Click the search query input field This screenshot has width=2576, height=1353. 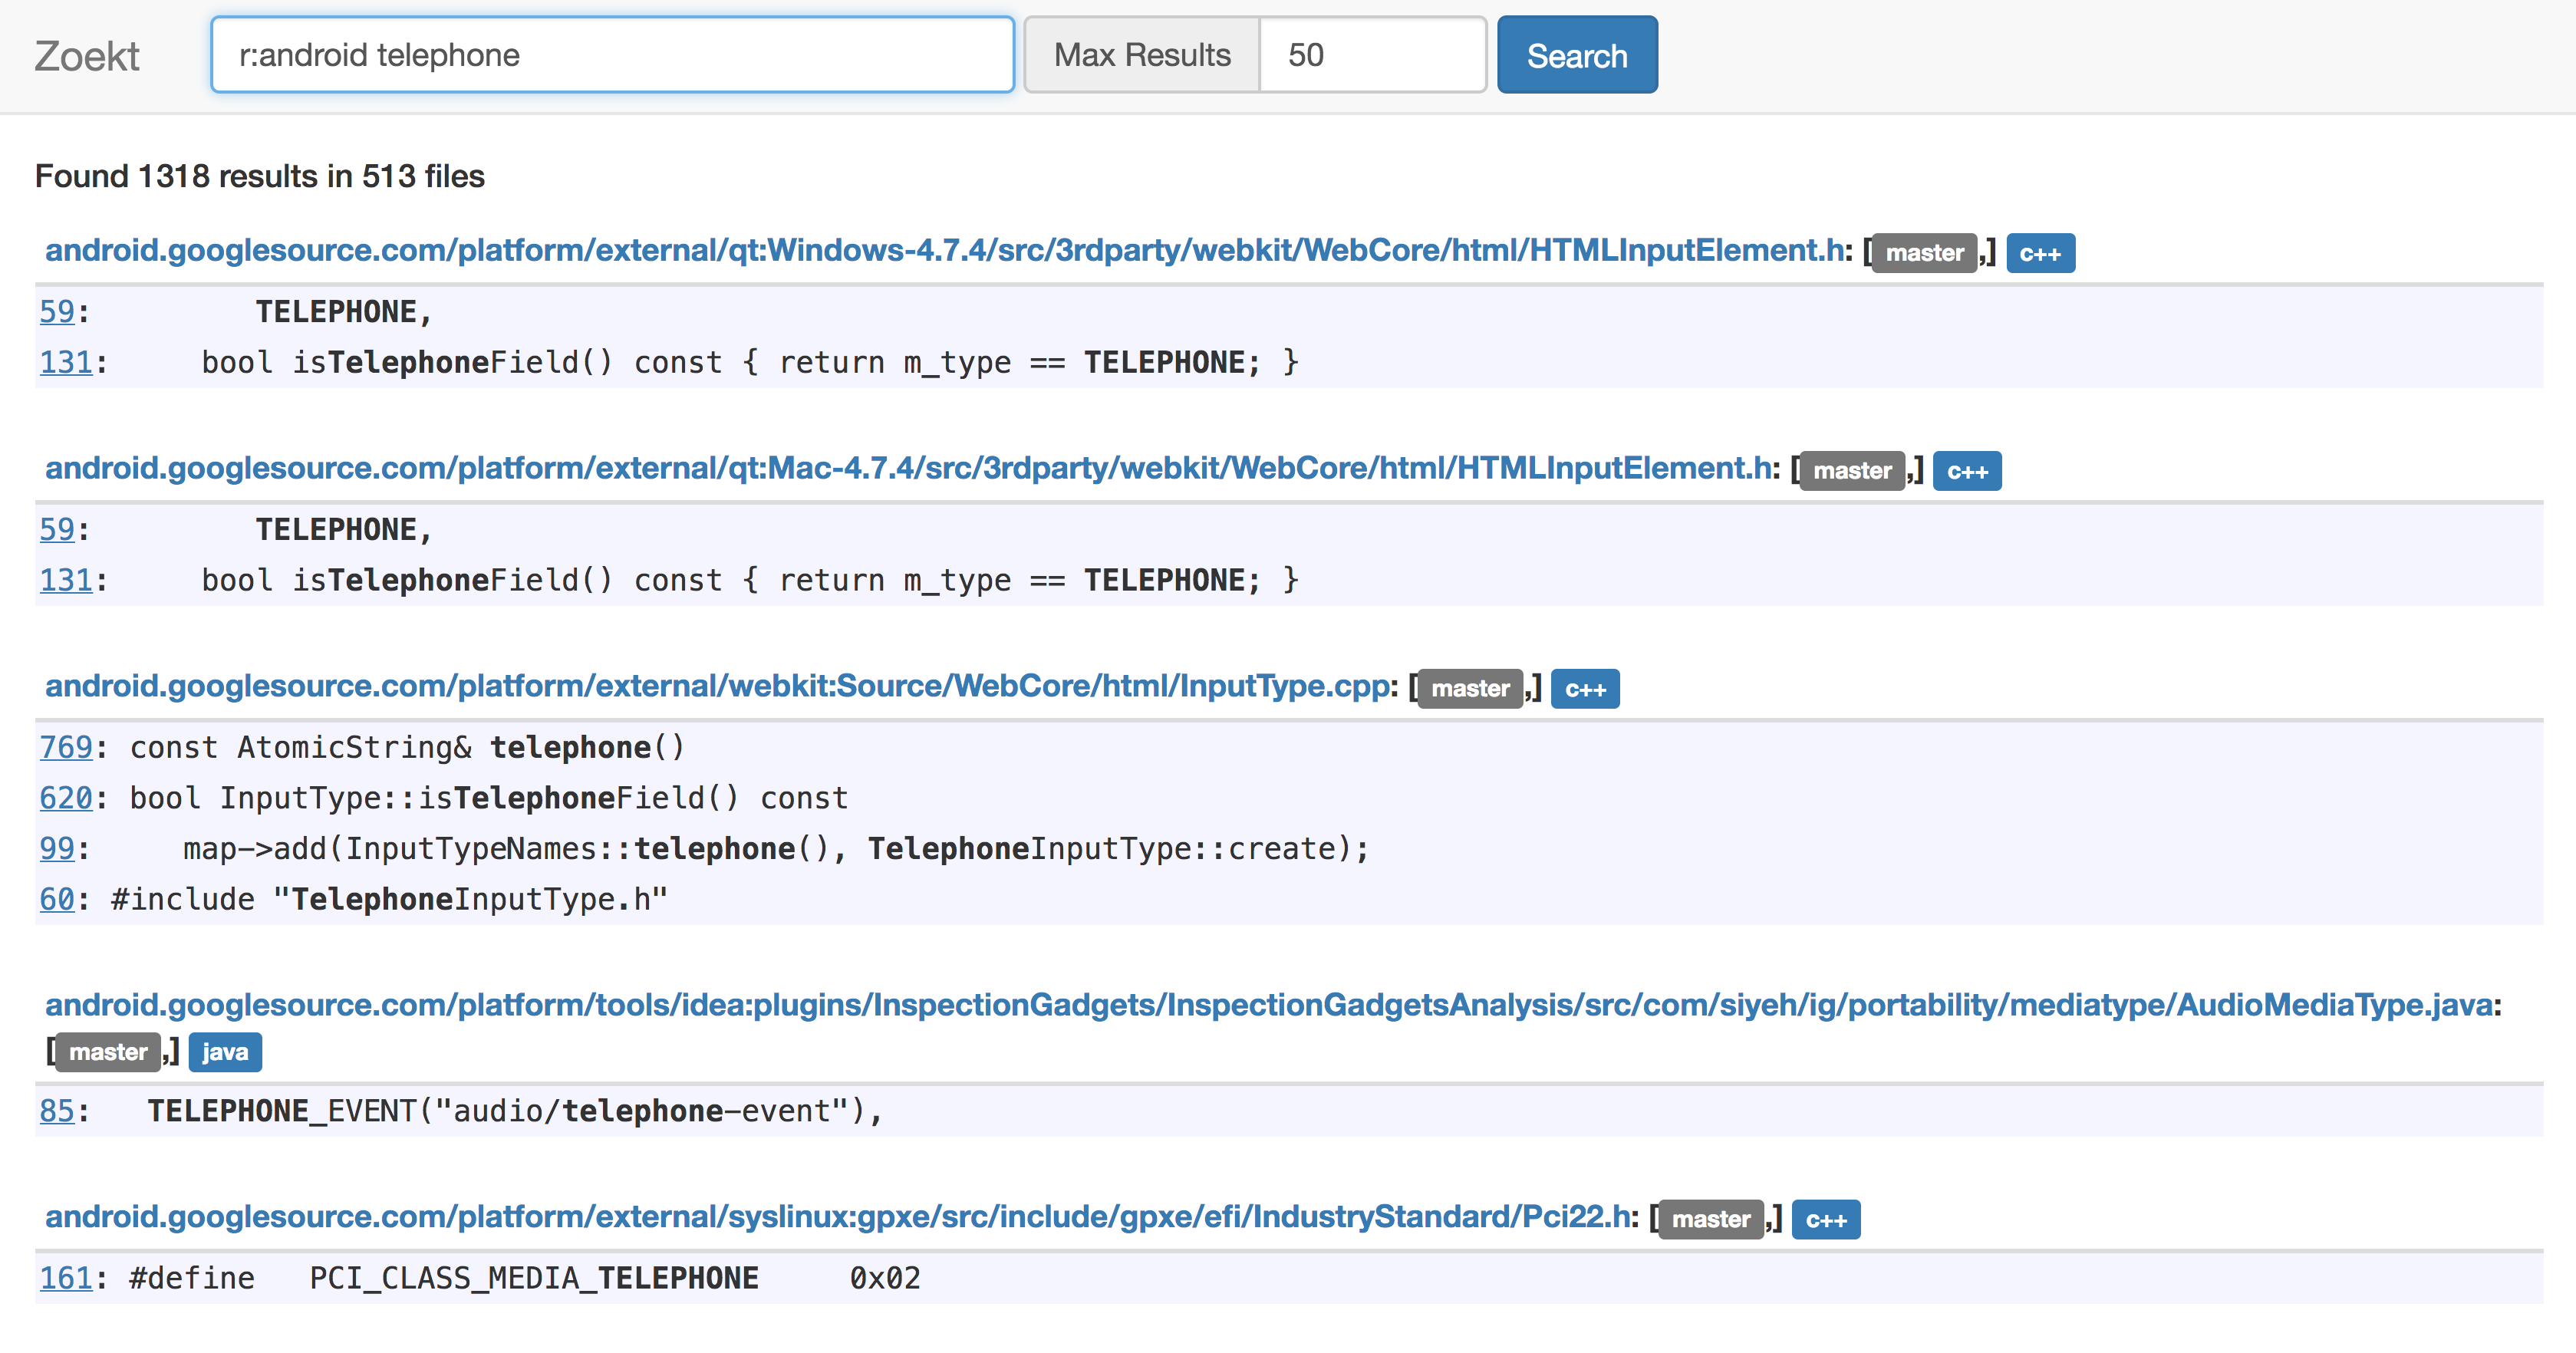pyautogui.click(x=612, y=55)
